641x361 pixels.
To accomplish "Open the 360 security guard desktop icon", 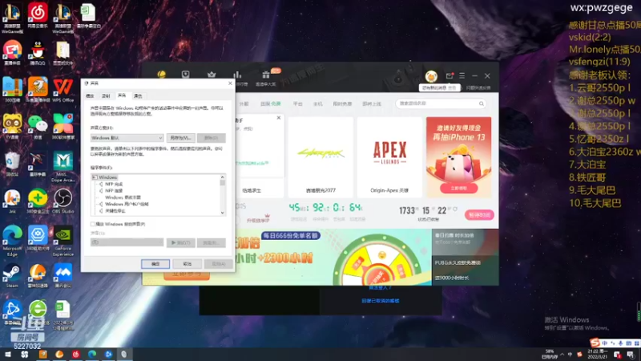I will (x=38, y=201).
